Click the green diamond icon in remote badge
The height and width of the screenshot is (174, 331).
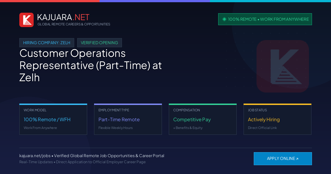click(x=224, y=19)
